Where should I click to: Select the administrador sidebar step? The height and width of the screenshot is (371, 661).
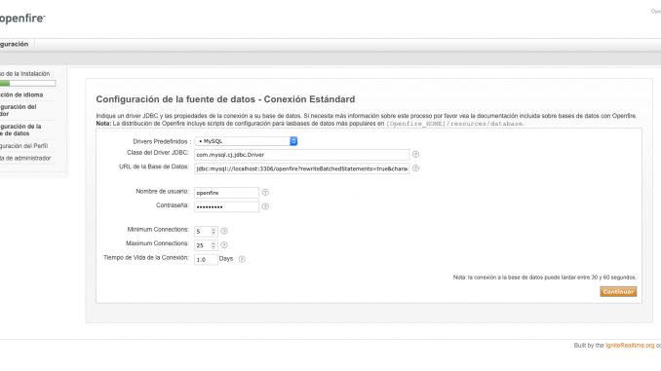click(25, 158)
